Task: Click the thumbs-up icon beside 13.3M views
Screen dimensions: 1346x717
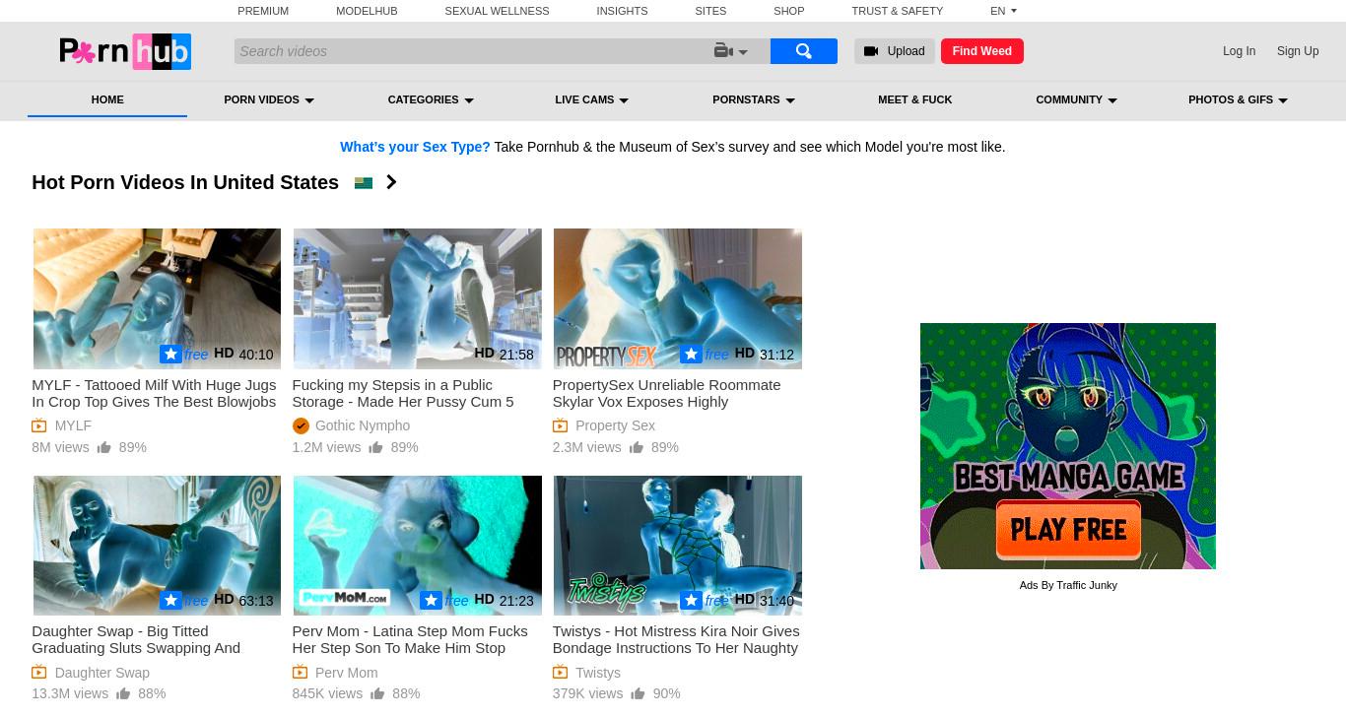Action: 123,693
